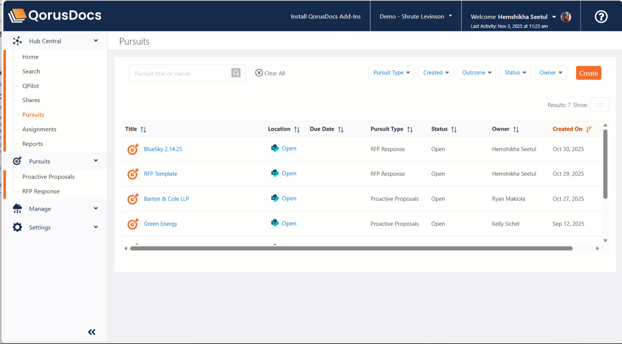Open the Outcome filter dropdown
Image resolution: width=622 pixels, height=344 pixels.
[x=477, y=73]
